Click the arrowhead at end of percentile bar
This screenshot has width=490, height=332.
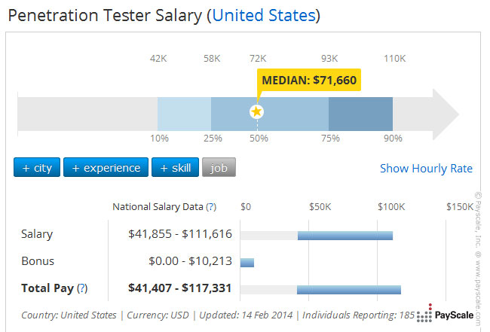[446, 113]
